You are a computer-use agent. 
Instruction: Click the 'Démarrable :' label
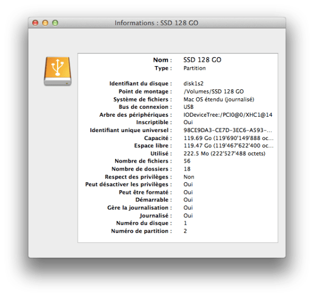tap(154, 200)
